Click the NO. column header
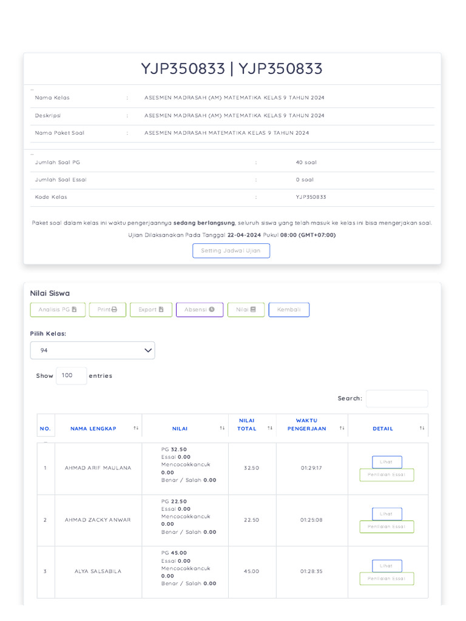 click(x=46, y=428)
